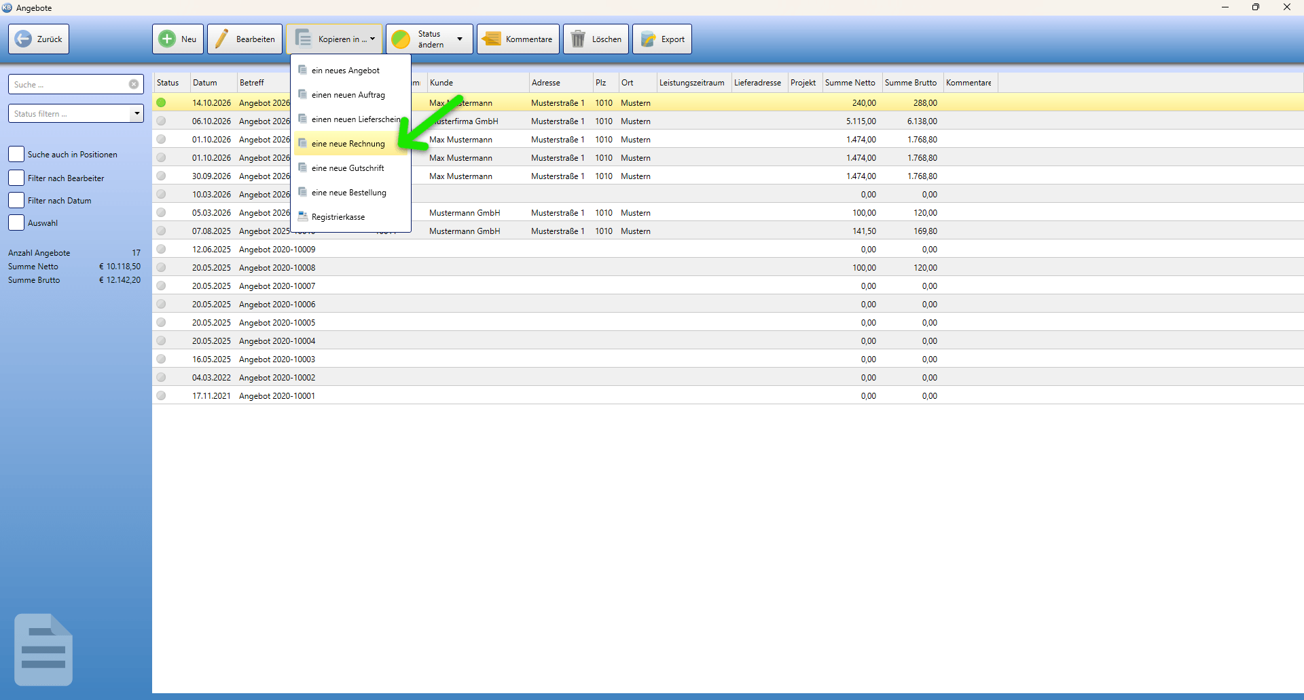
Task: Sort by the 'Summe Netto' column header
Action: coord(852,82)
